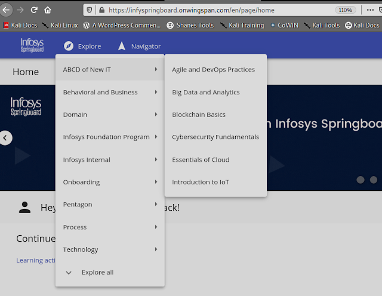Select the Process category
This screenshot has width=382, height=296.
click(x=110, y=227)
